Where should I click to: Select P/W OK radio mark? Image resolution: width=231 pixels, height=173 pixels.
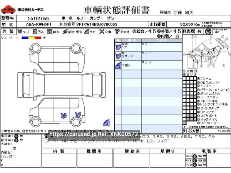196,165
